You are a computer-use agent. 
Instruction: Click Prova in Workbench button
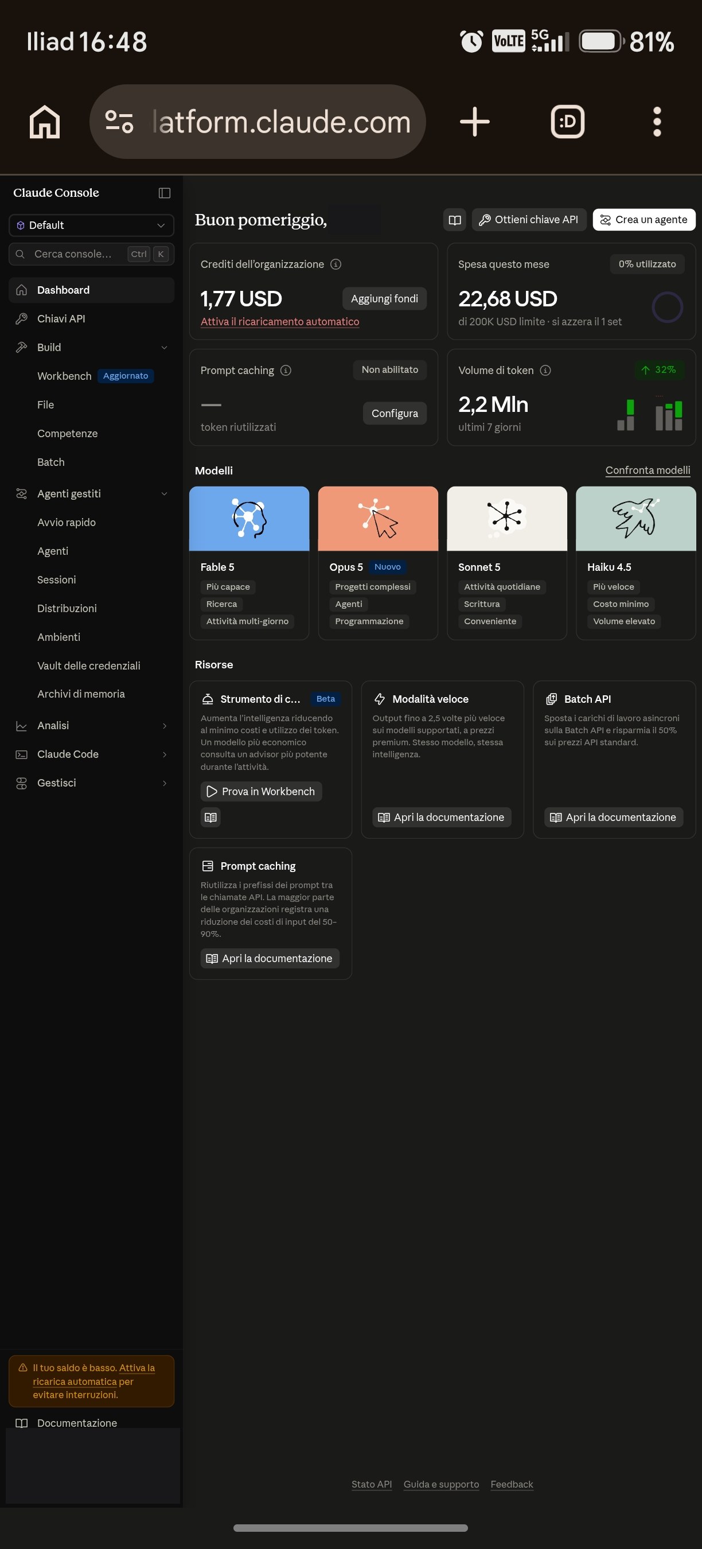pos(262,792)
